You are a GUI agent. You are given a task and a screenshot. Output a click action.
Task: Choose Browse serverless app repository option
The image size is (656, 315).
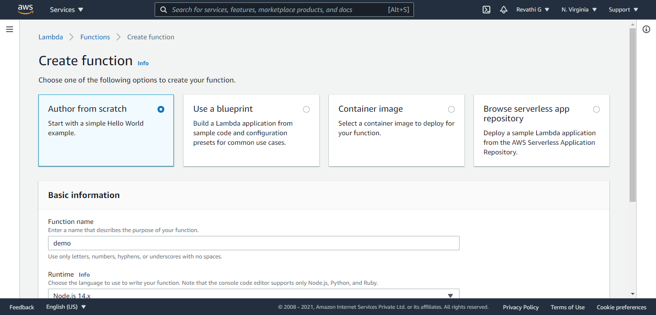click(596, 109)
